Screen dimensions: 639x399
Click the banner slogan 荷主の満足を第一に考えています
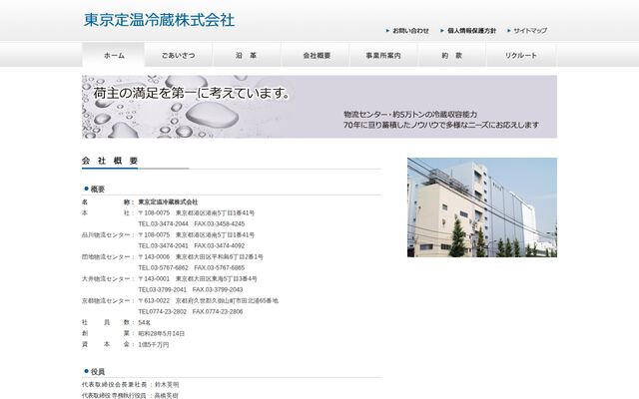pyautogui.click(x=192, y=93)
